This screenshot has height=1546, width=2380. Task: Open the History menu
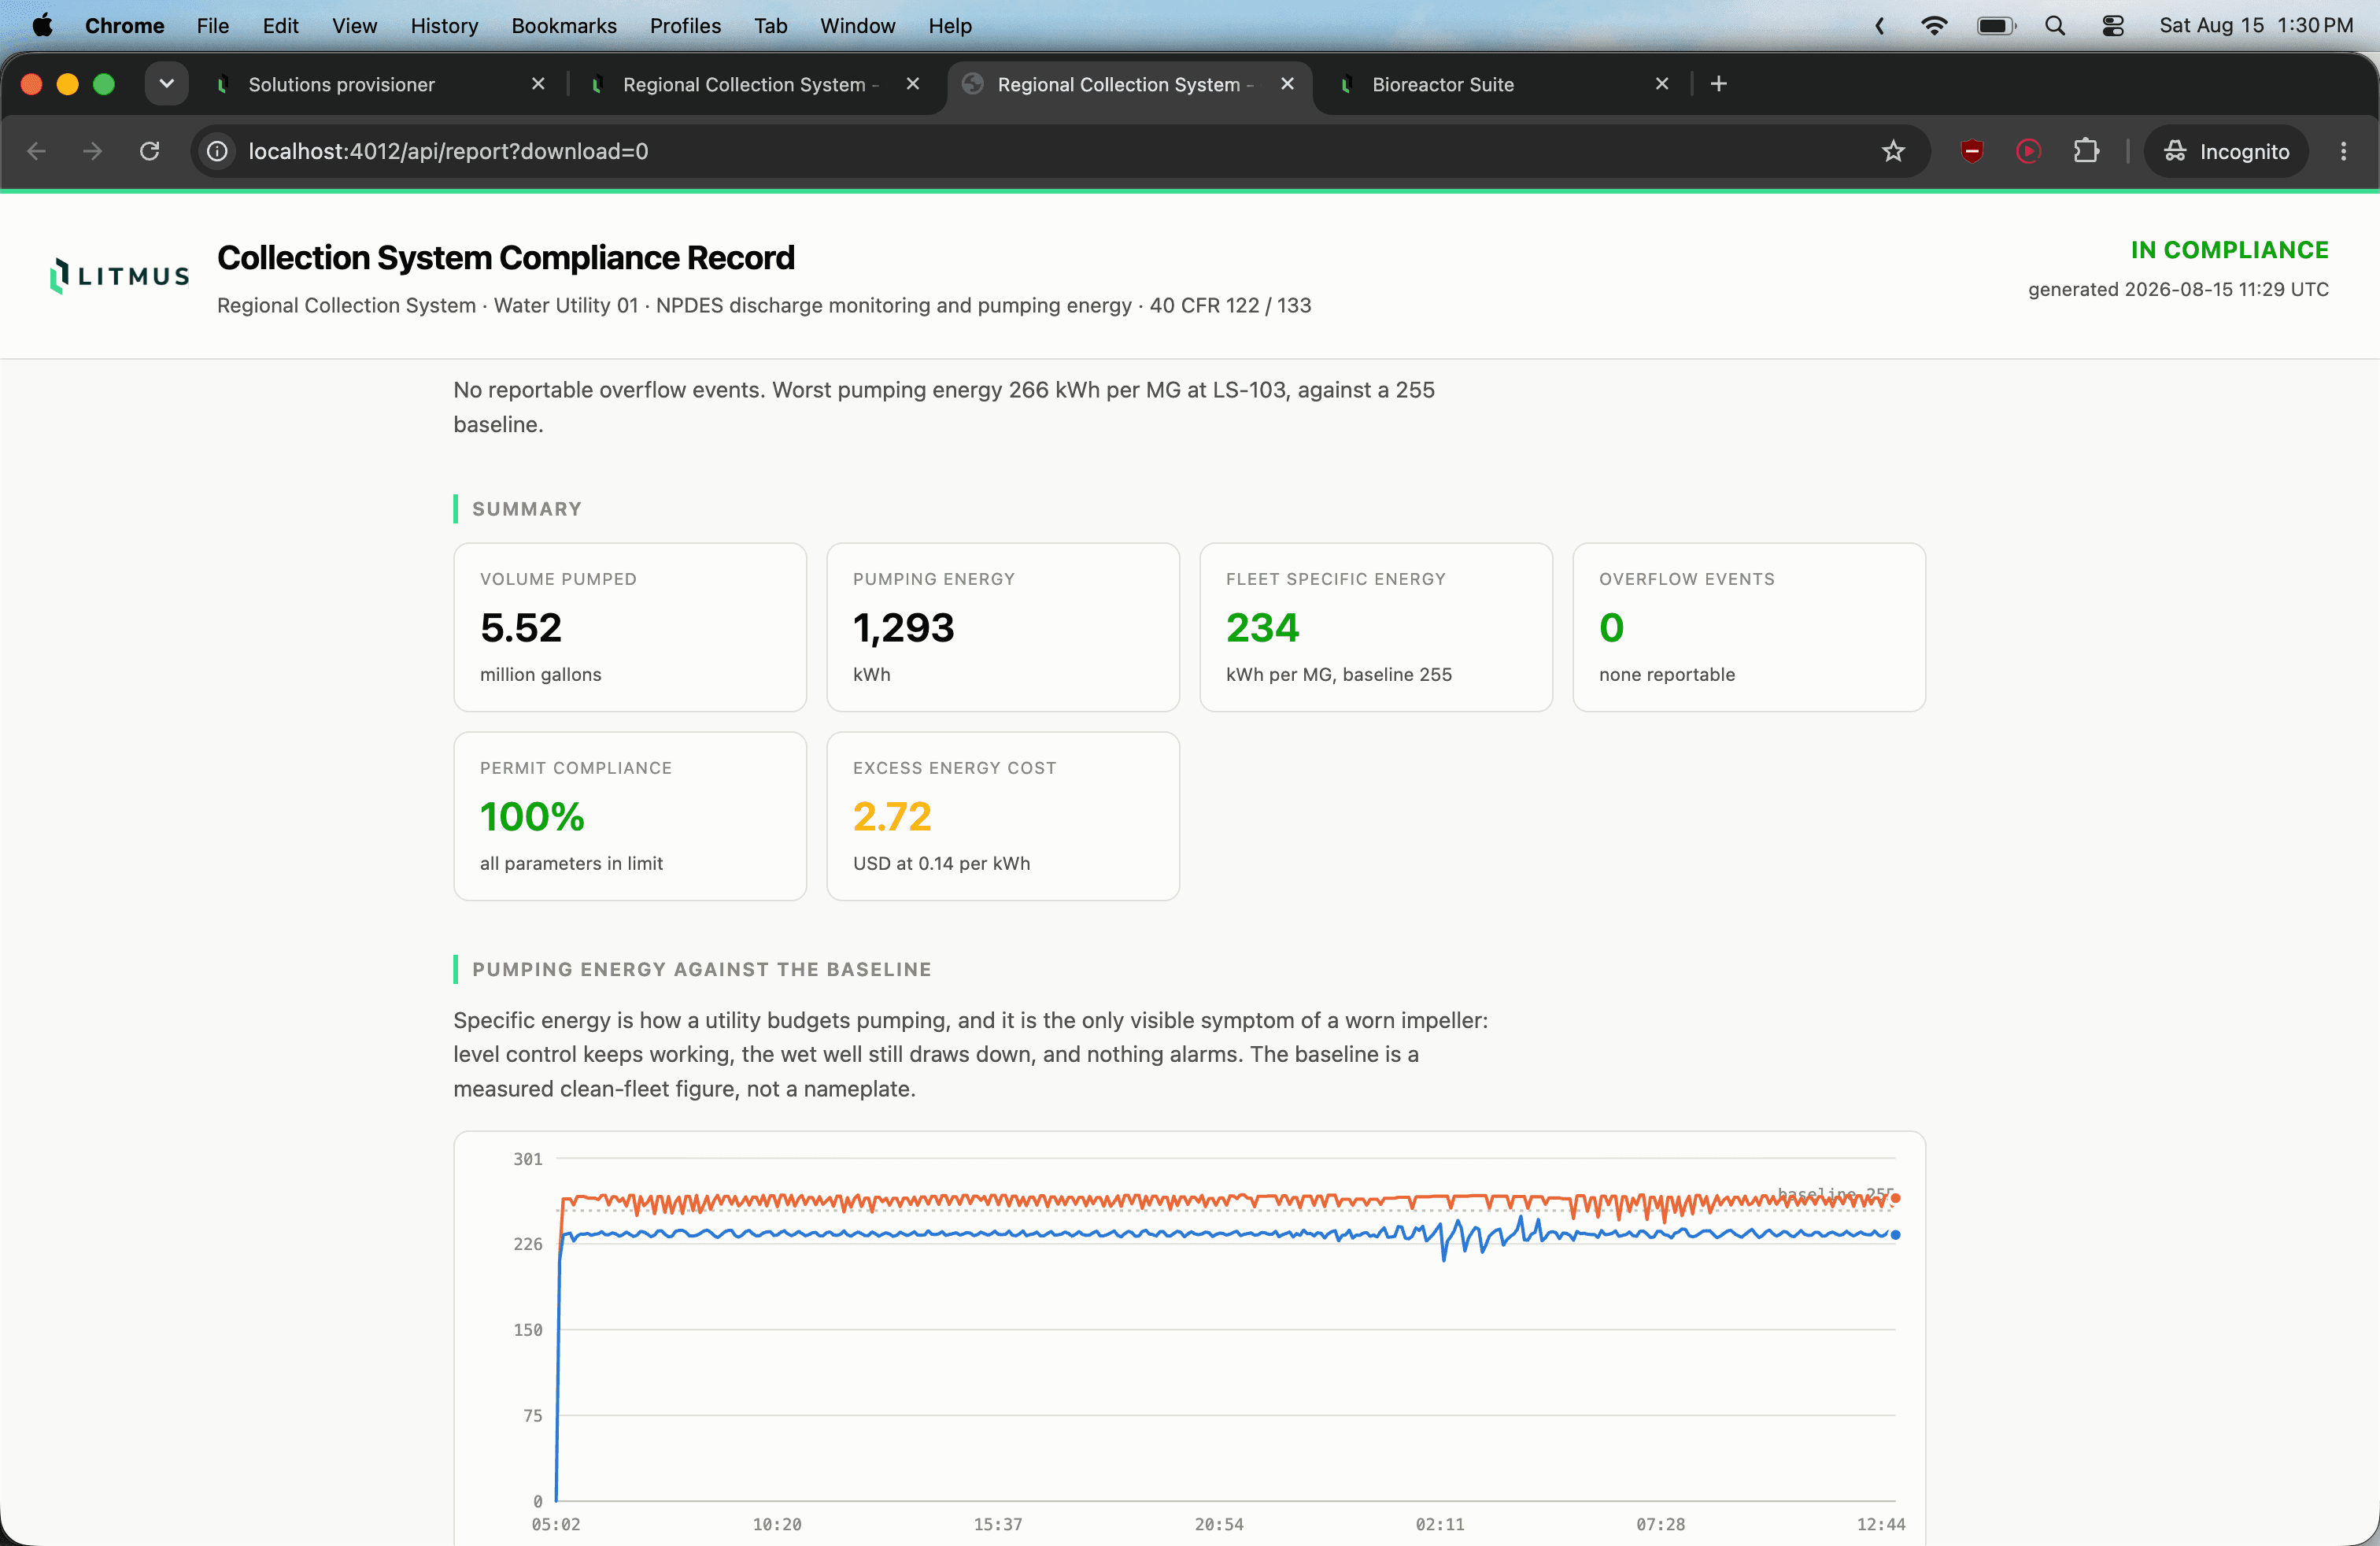pos(444,25)
